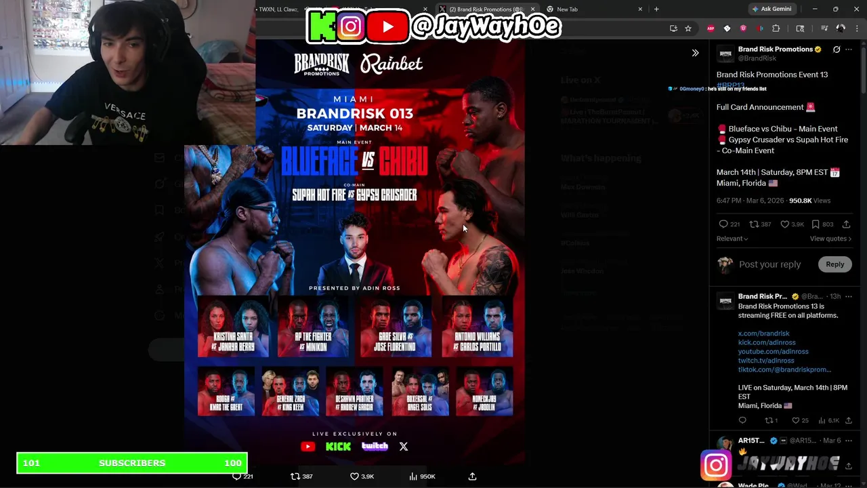Open AR15T profile avatar
Image resolution: width=867 pixels, height=488 pixels.
(725, 445)
